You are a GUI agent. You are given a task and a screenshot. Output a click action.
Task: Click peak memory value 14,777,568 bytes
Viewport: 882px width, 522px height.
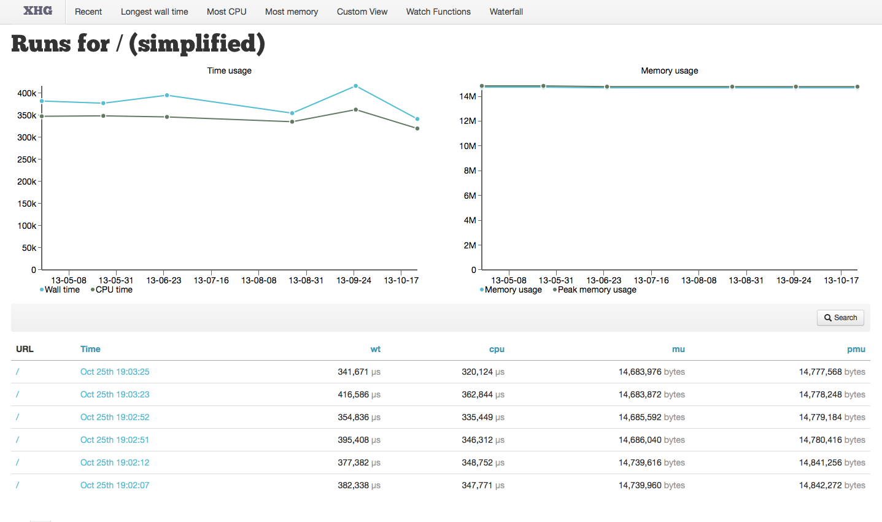(x=832, y=372)
